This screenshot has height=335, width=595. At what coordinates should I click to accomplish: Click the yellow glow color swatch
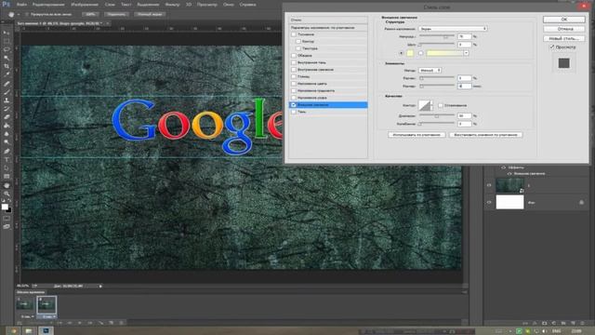tap(410, 53)
